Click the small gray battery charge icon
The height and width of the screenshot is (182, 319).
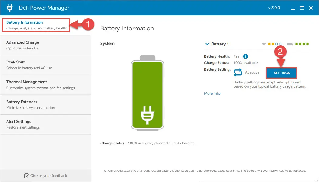(290, 44)
